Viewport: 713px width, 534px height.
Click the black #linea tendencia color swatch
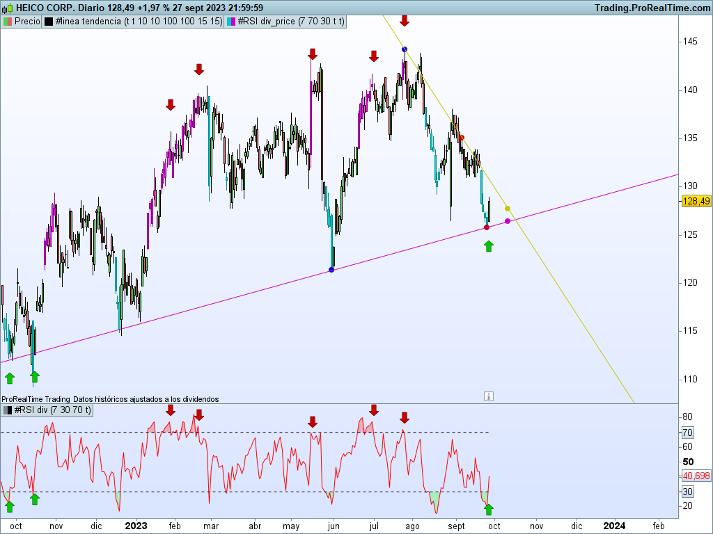coord(49,22)
